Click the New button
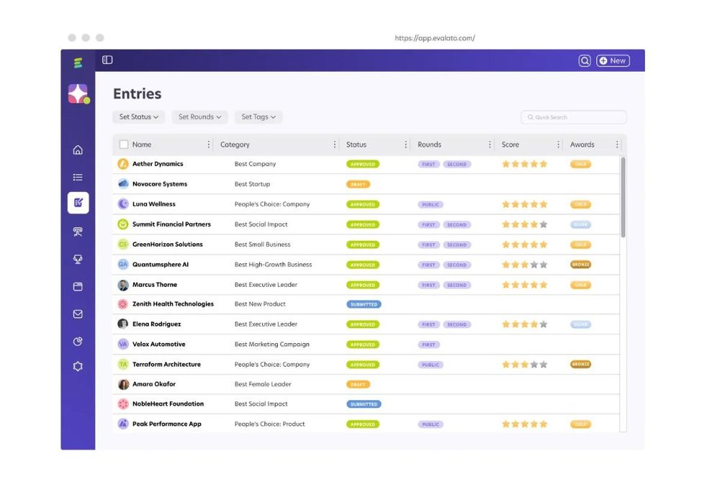720x479 pixels. [613, 60]
